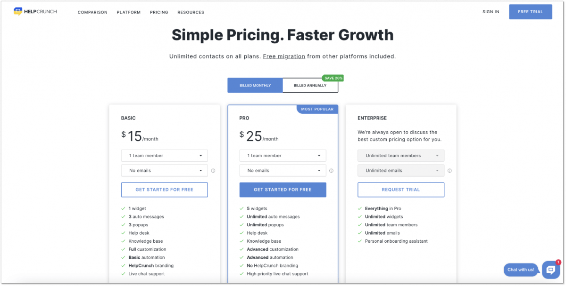Click the info icon beside Basic emails selector
The image size is (566, 286).
click(213, 171)
